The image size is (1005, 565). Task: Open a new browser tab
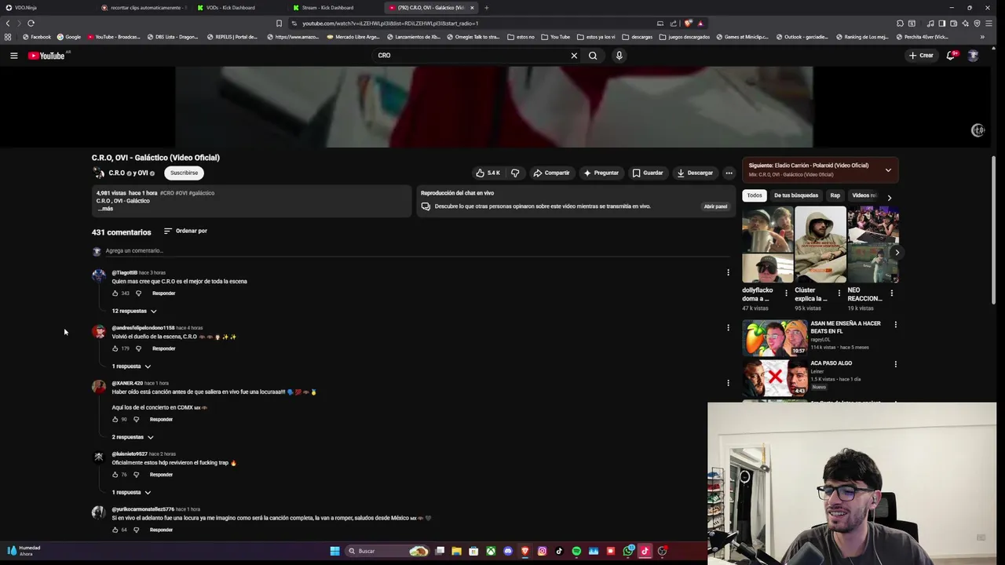click(x=486, y=8)
